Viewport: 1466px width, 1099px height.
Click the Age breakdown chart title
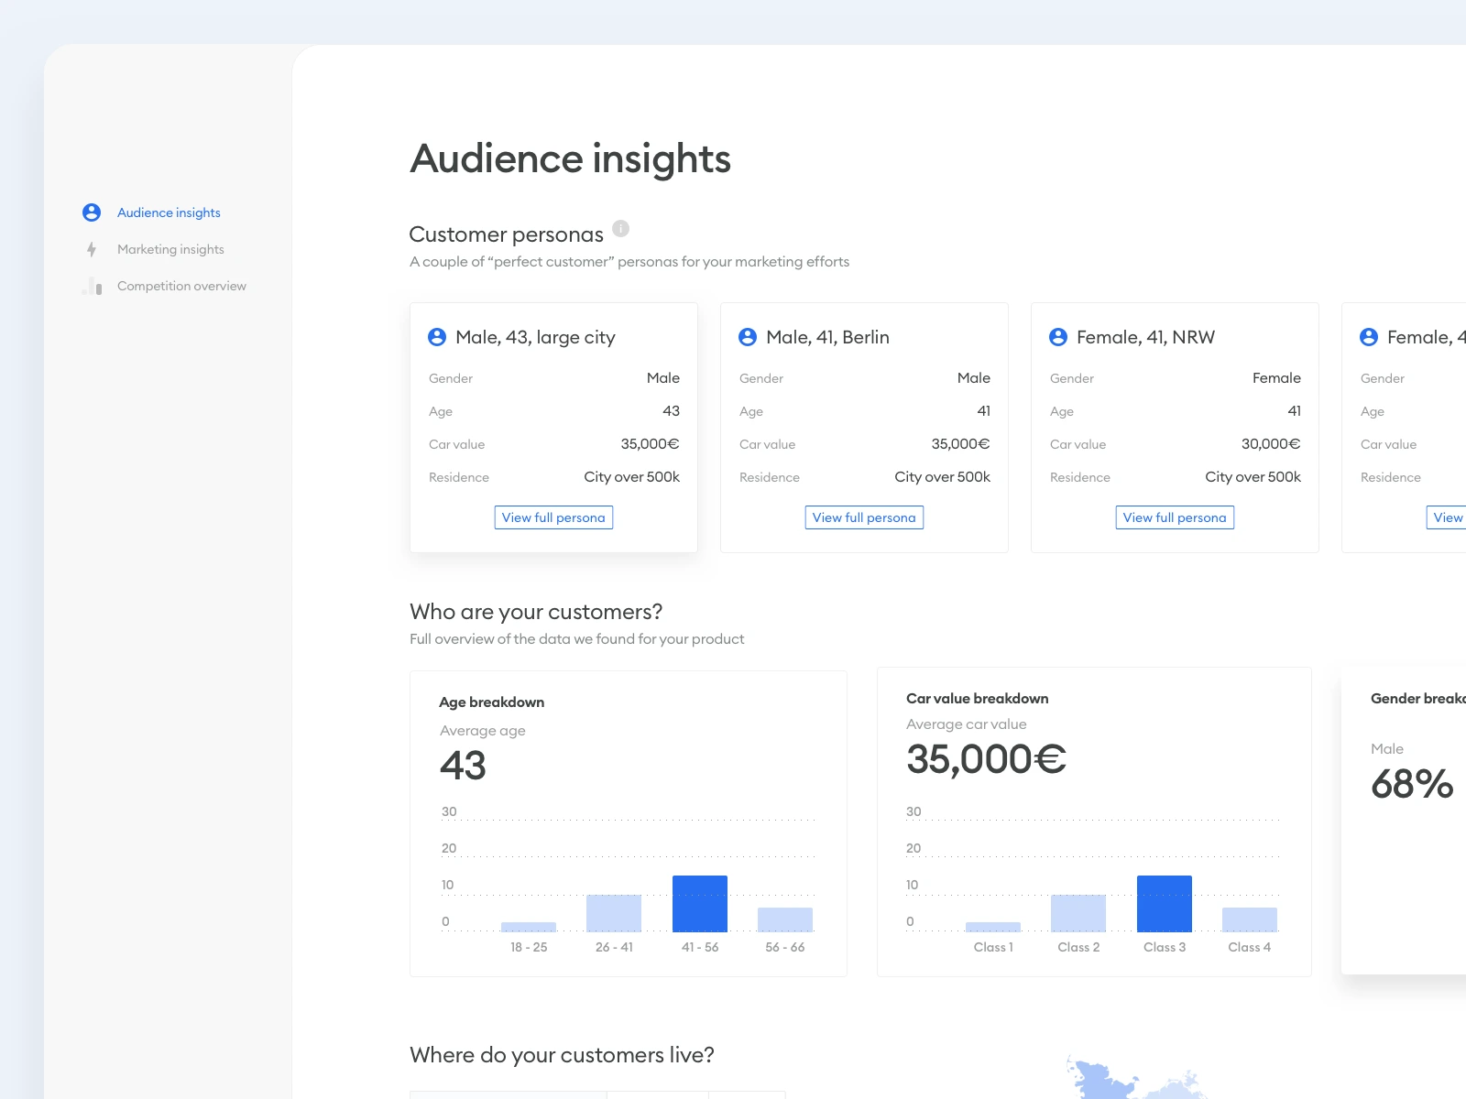tap(492, 702)
